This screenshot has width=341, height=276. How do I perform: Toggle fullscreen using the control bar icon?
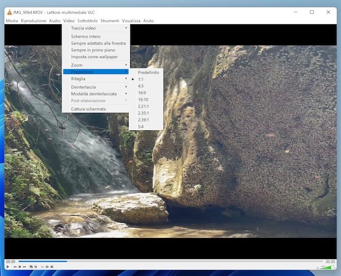31,266
